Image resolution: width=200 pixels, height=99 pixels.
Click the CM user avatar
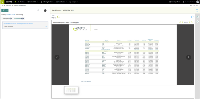(x=198, y=2)
